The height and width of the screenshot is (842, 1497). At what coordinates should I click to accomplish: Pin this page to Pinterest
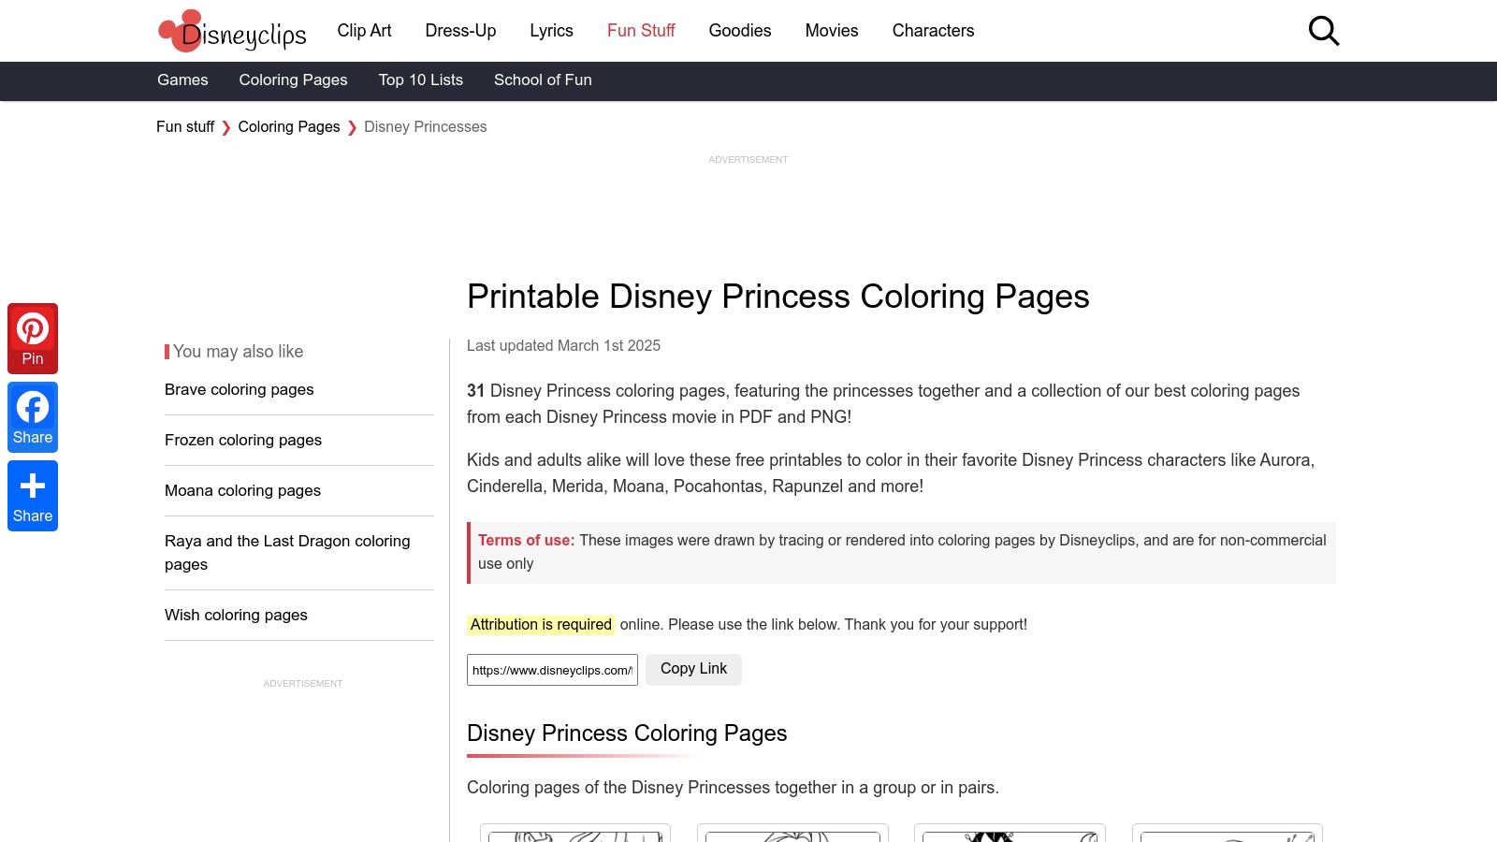tap(33, 338)
